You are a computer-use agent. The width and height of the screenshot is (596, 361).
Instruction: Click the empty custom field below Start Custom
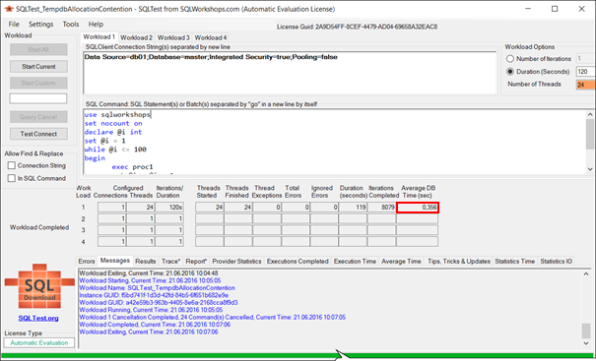[38, 98]
